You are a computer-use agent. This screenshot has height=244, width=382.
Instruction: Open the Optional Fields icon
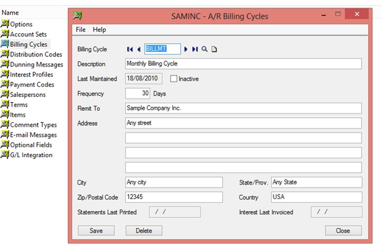4,144
